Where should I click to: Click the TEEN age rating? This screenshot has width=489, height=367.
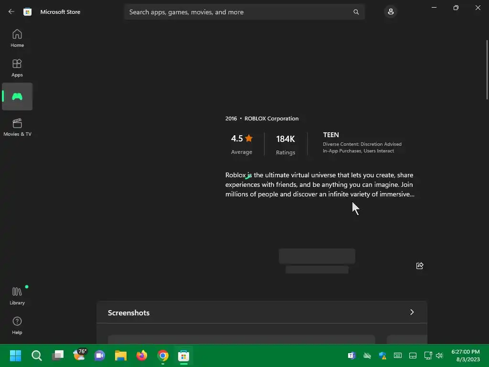click(x=331, y=135)
